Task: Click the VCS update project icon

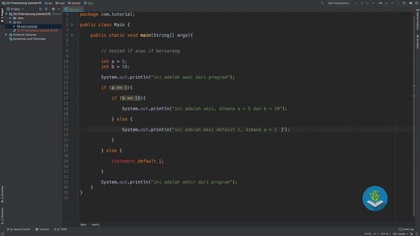Action: pos(387,3)
